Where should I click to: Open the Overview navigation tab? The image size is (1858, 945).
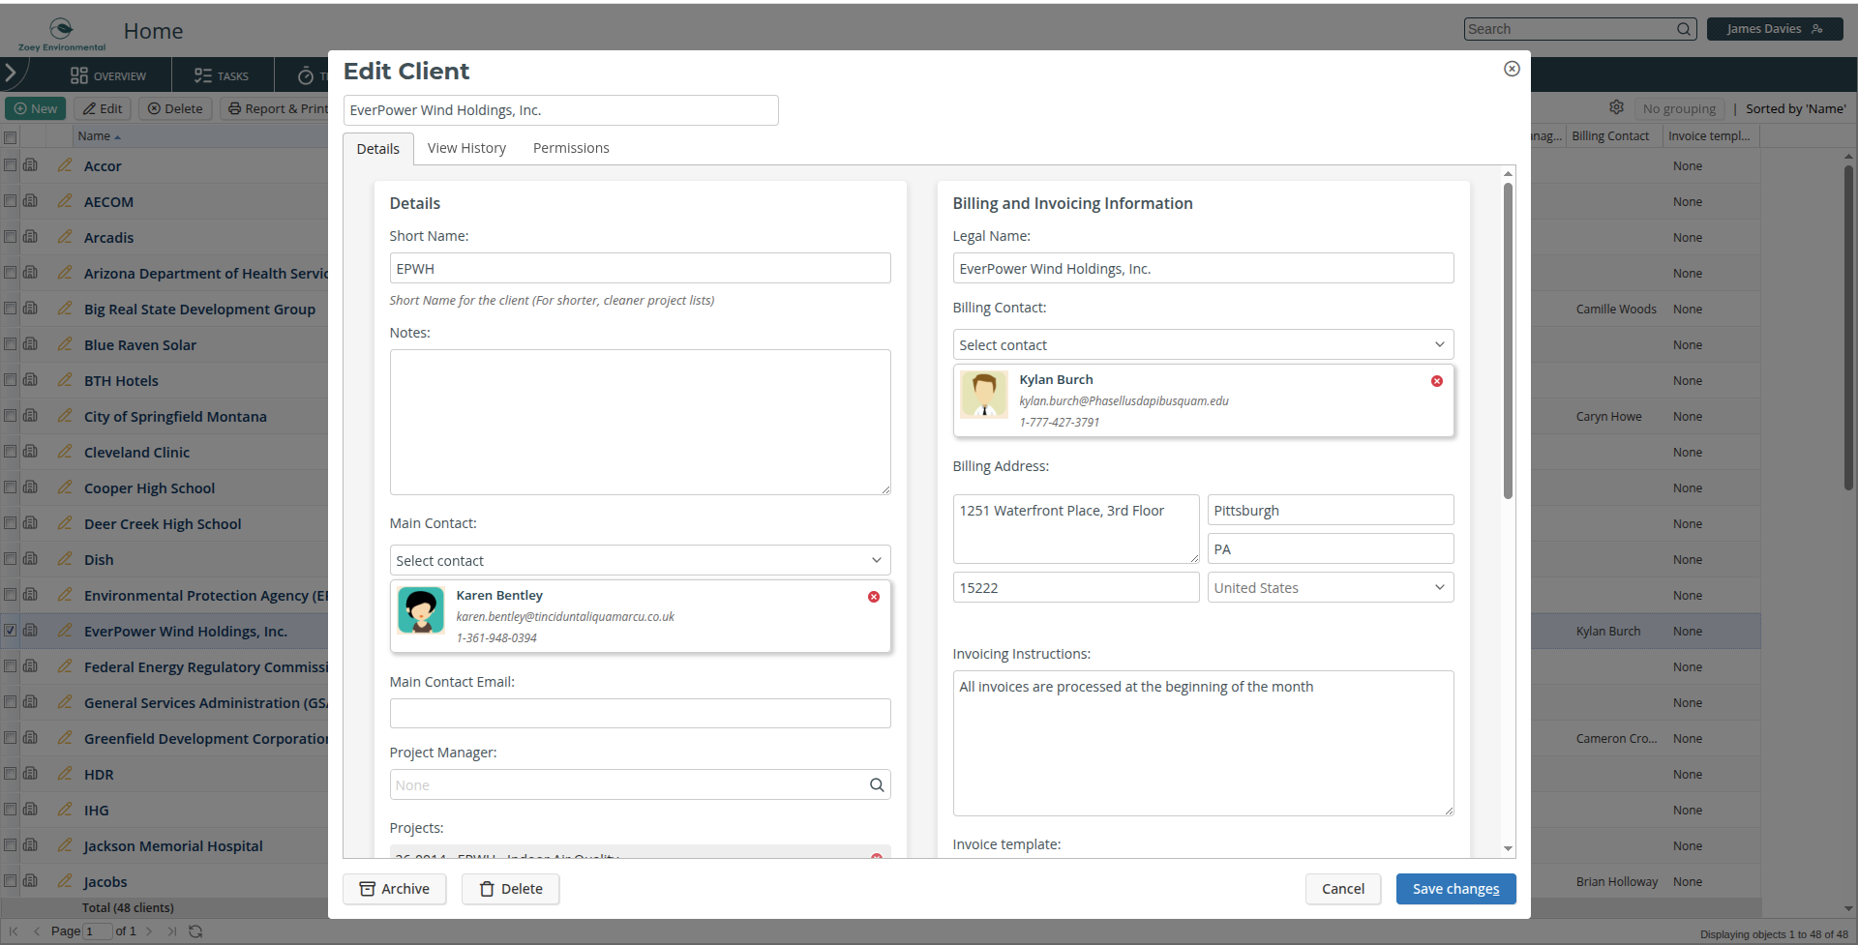tap(108, 75)
